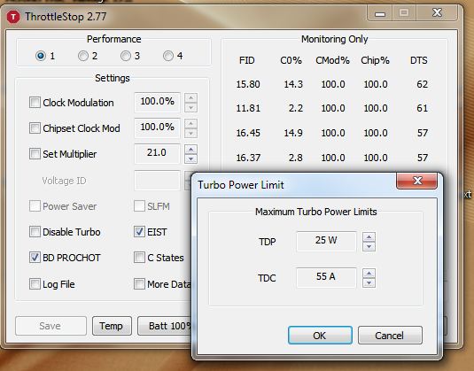Click the C0% column header
Viewport: 474px width, 371px height.
pos(291,60)
